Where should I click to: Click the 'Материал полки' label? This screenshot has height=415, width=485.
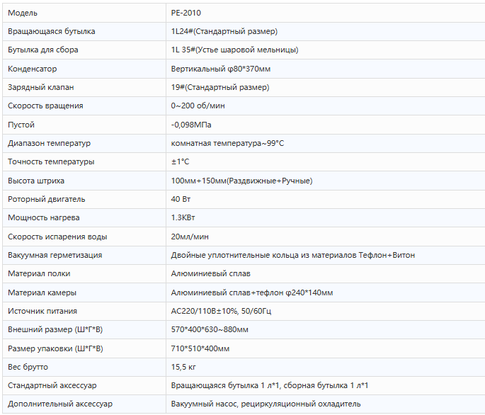coord(39,274)
